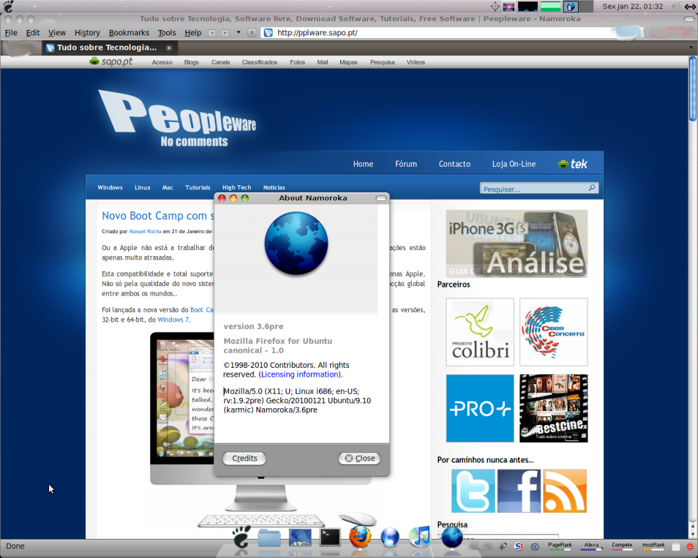Open the Help menu

[x=193, y=33]
